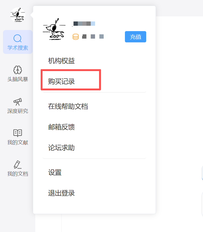Viewport: 203px width, 232px height.
Task: Select 购买记录 from the user menu
Action: pyautogui.click(x=61, y=82)
